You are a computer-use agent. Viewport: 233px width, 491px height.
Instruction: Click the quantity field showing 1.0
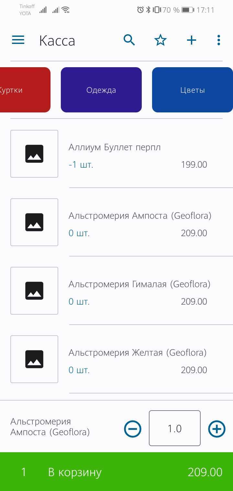point(175,428)
